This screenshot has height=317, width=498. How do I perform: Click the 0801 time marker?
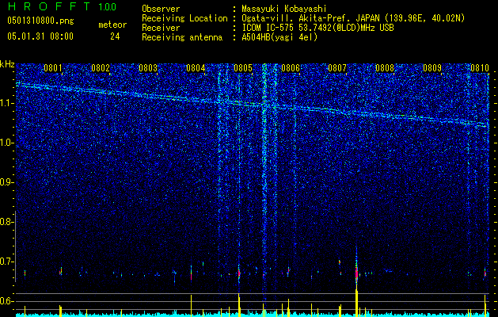pos(53,68)
